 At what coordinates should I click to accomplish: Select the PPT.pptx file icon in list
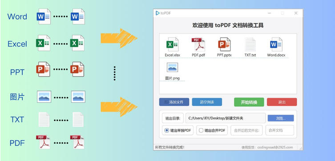[224, 44]
